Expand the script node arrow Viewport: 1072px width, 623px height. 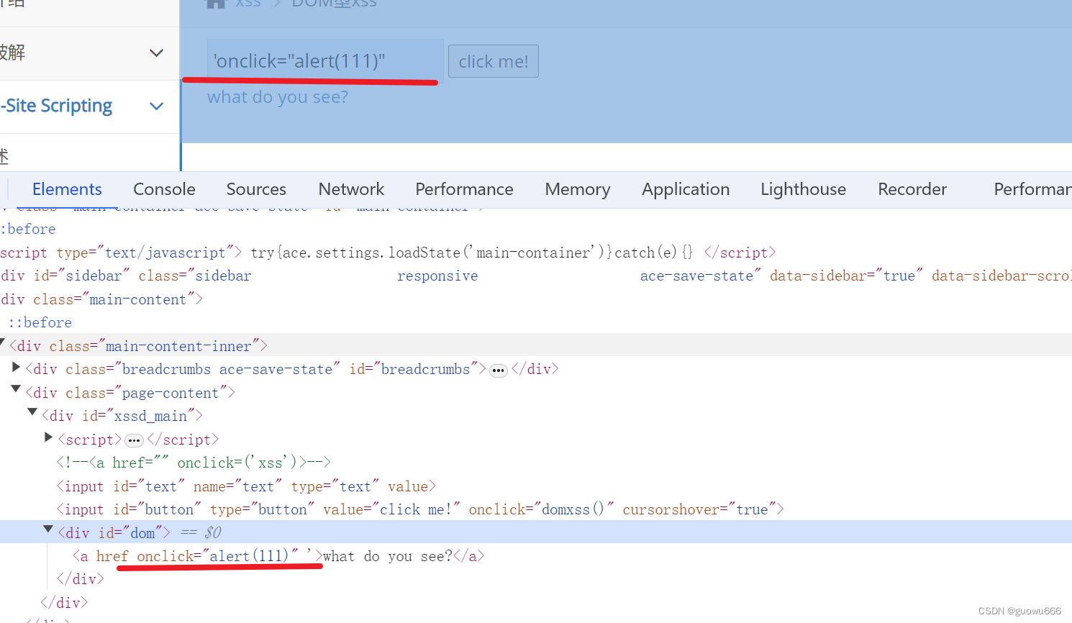point(49,437)
